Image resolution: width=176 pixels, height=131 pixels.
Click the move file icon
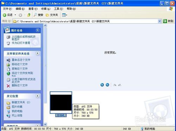(x=8, y=64)
